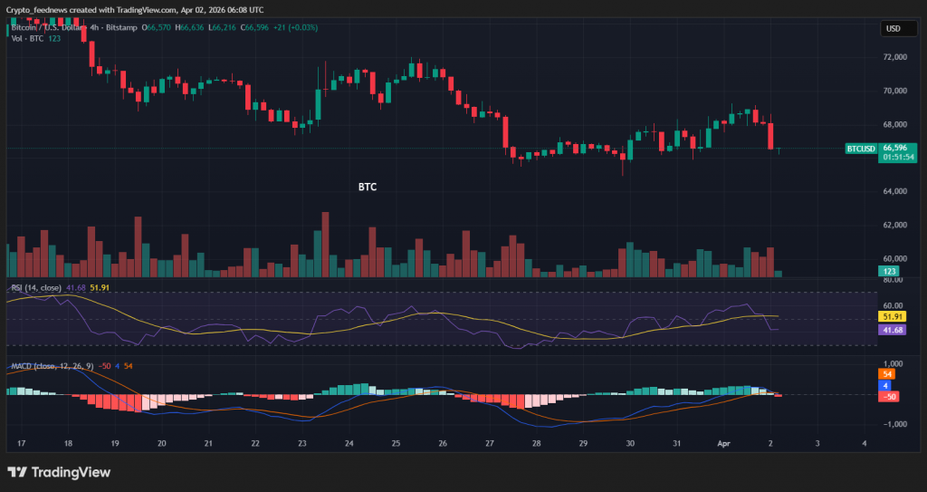The image size is (927, 492).
Task: Select the RSI (14, close) indicator legend
Action: [x=36, y=288]
